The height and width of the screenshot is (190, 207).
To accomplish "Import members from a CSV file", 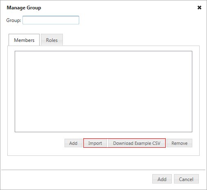I will (x=95, y=143).
